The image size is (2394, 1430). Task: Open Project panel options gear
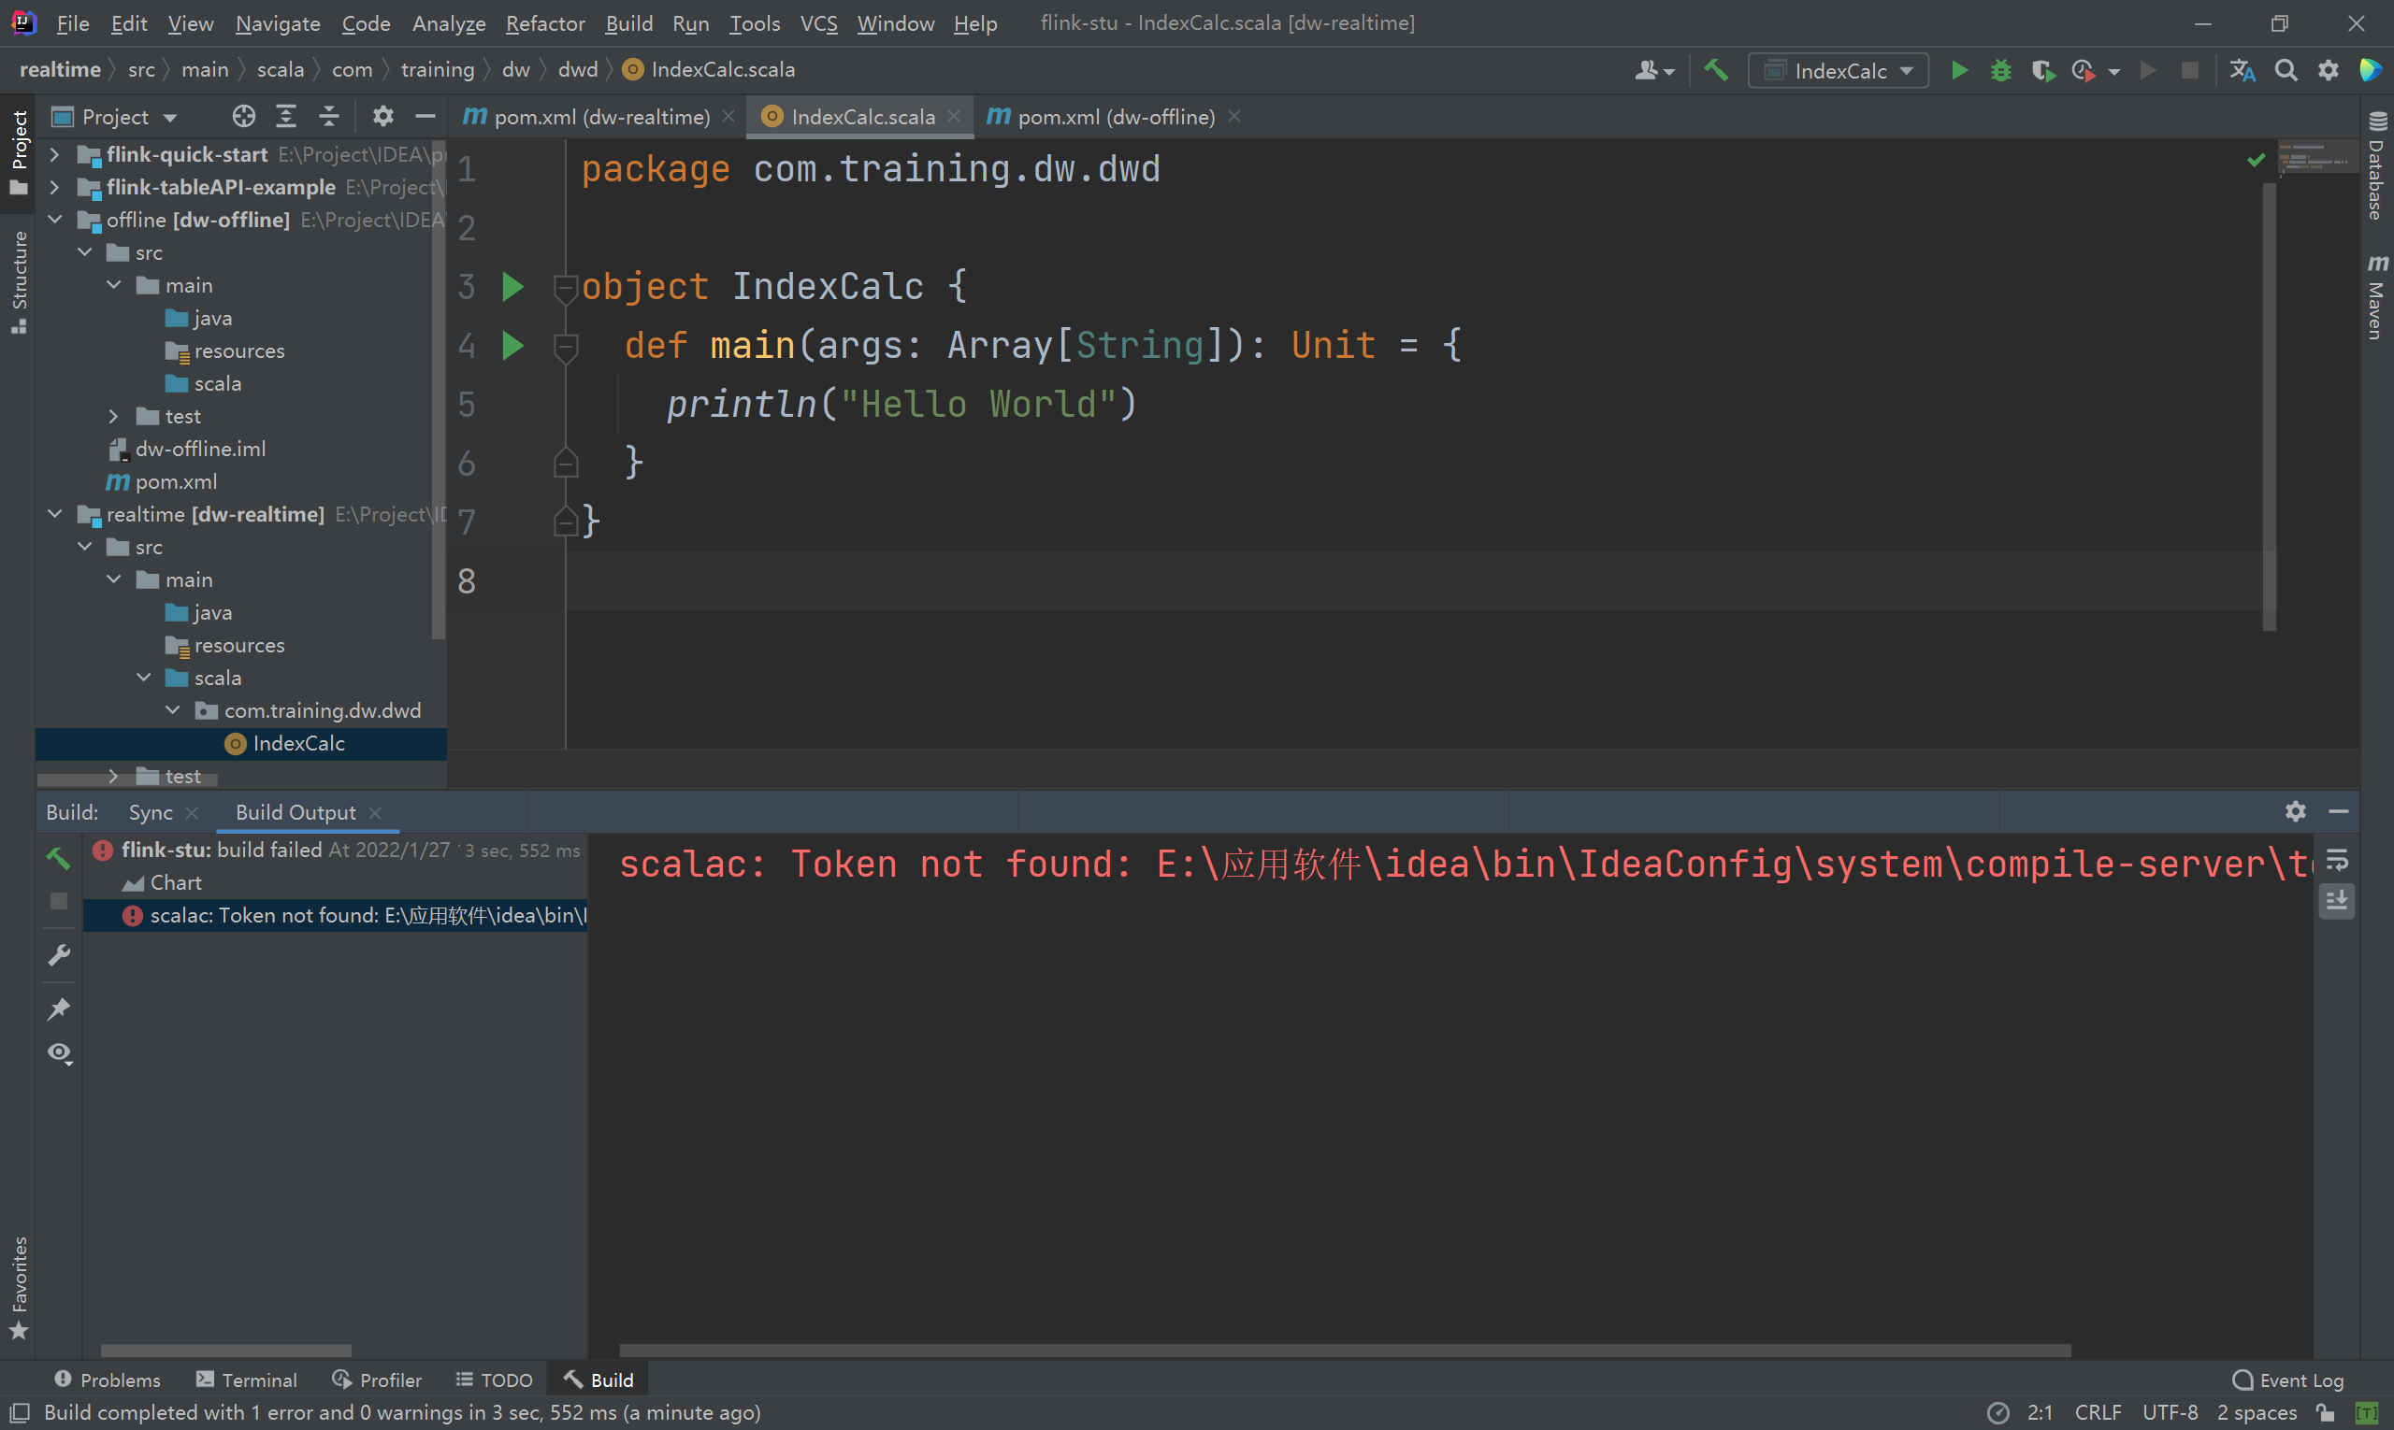coord(382,117)
